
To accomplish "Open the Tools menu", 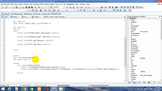I will pyautogui.click(x=57, y=4).
